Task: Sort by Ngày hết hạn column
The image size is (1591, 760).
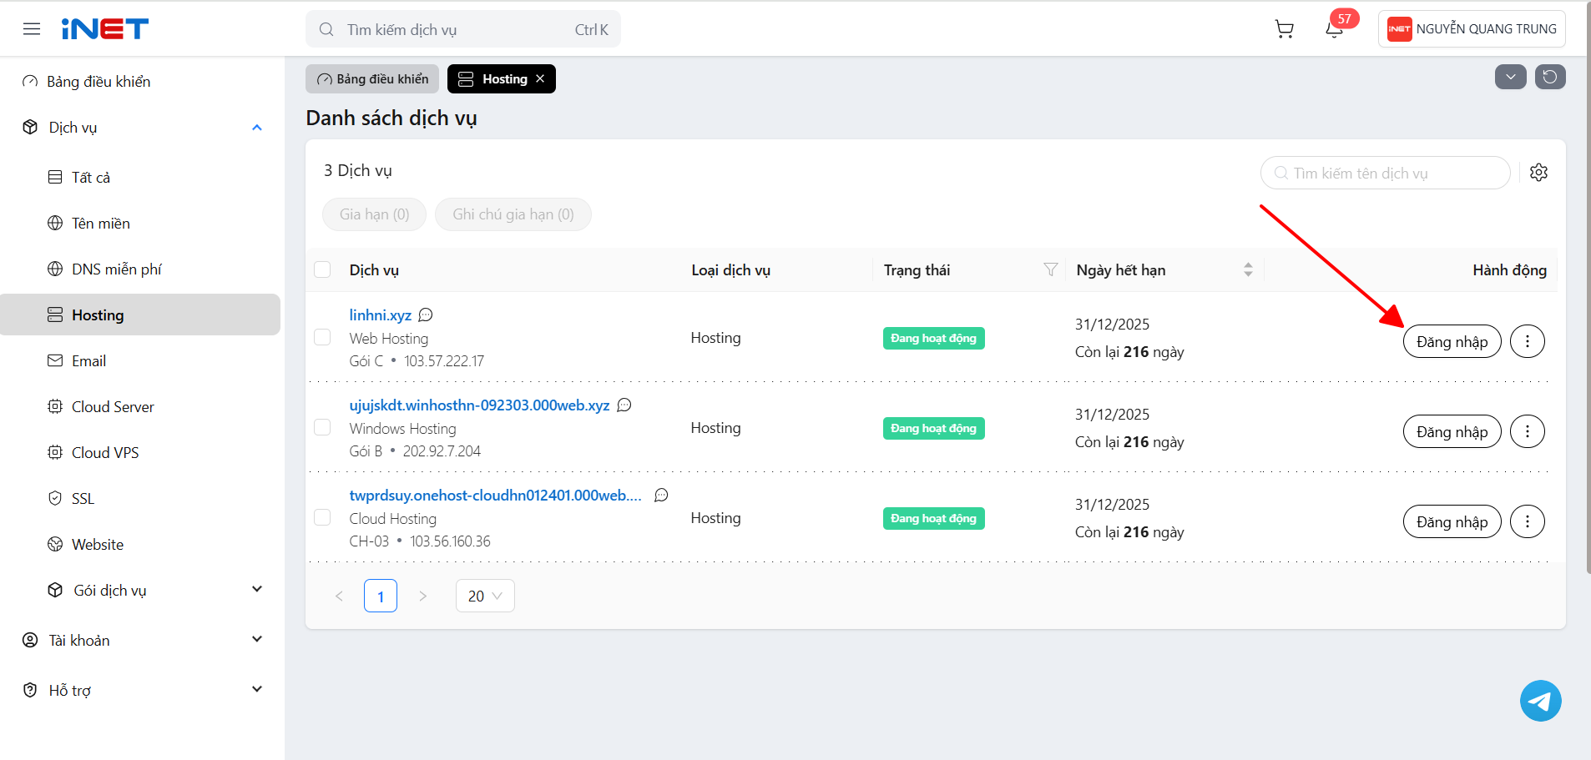Action: 1248,269
